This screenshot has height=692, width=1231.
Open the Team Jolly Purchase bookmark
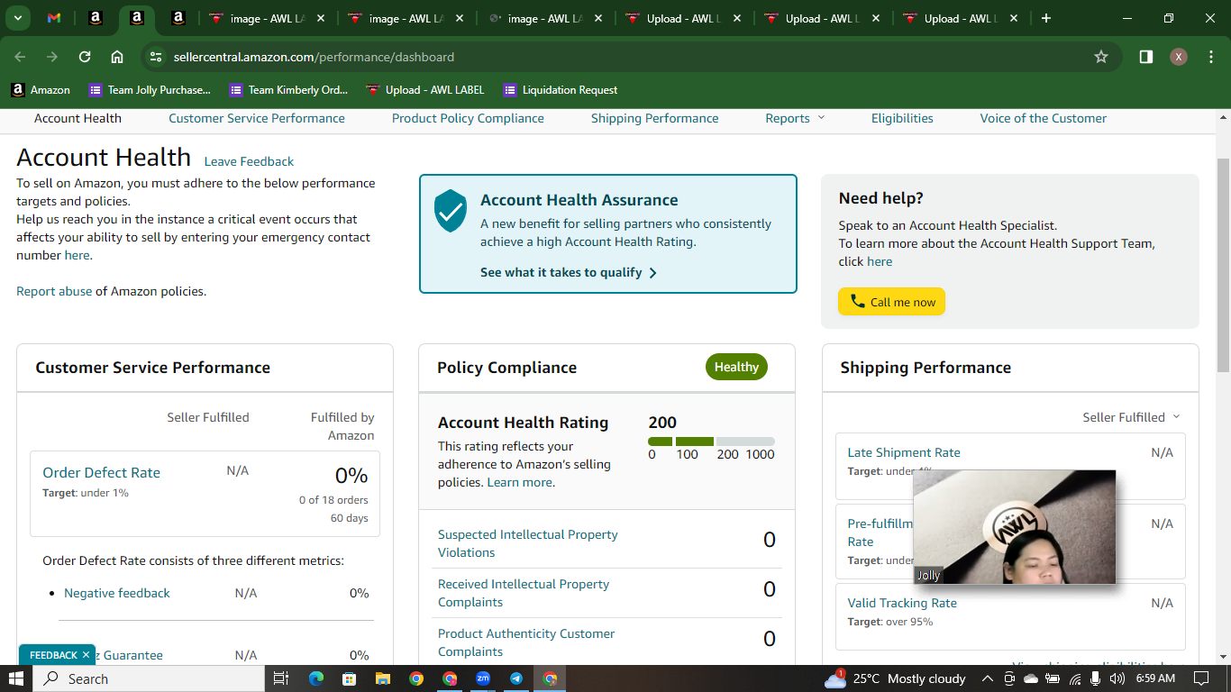pos(150,90)
